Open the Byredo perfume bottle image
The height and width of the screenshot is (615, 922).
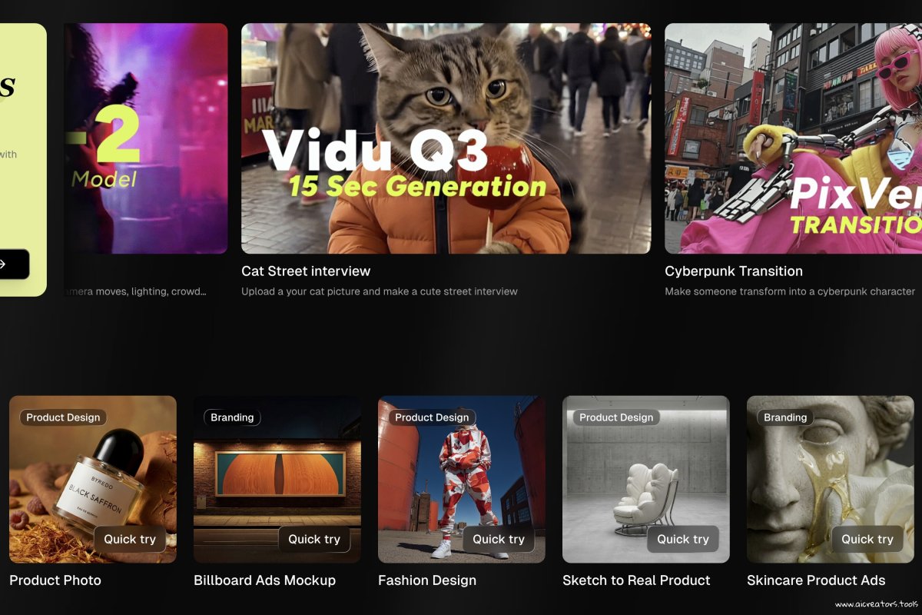(93, 479)
